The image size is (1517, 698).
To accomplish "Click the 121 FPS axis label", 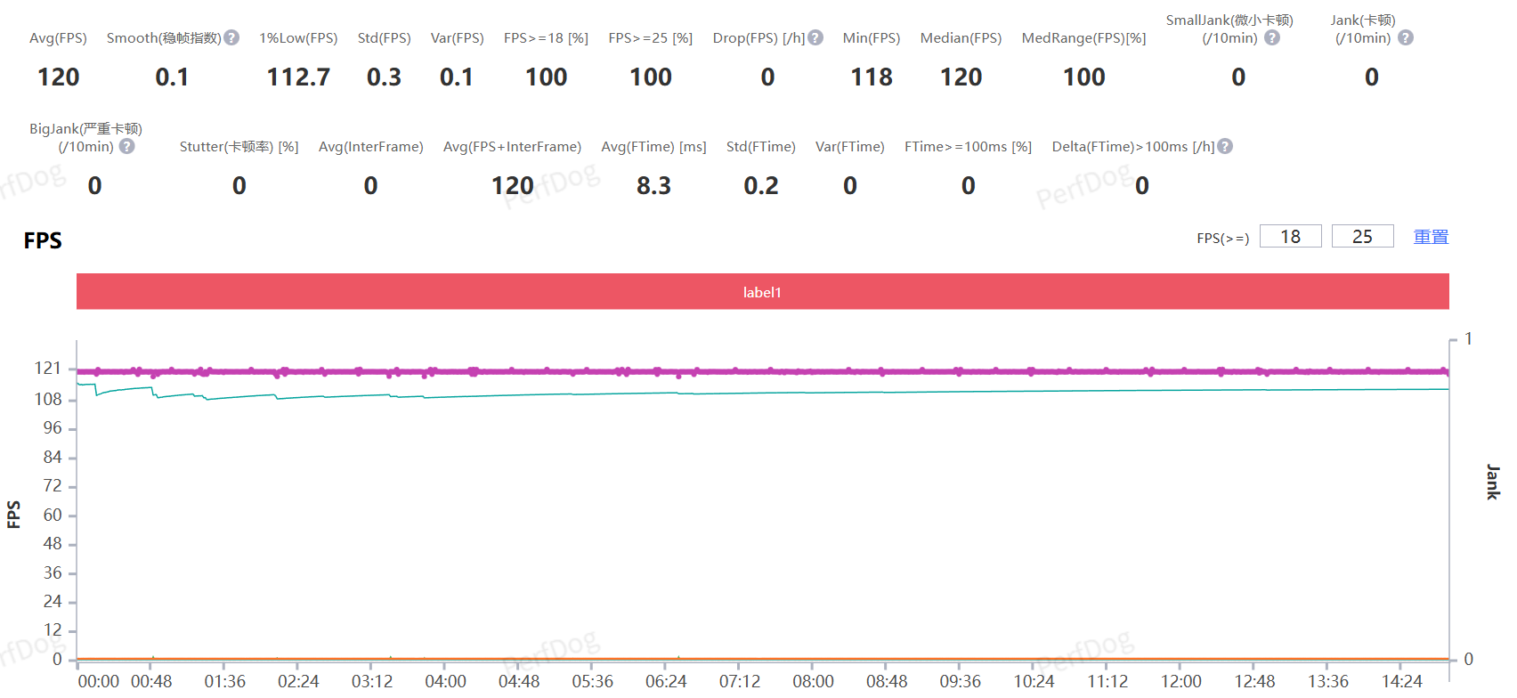I will 48,369.
